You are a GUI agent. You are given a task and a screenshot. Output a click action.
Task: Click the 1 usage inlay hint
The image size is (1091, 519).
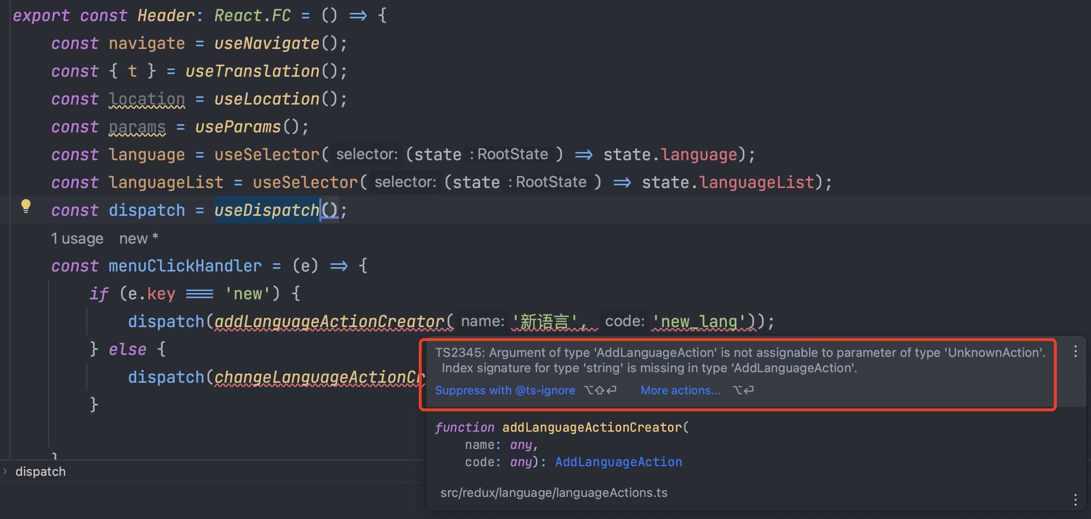pos(77,238)
